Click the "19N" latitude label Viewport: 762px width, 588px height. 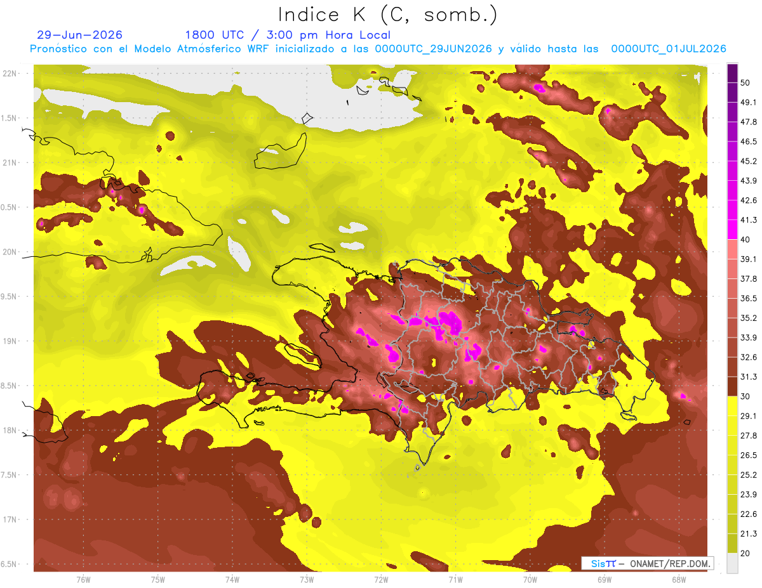point(10,341)
